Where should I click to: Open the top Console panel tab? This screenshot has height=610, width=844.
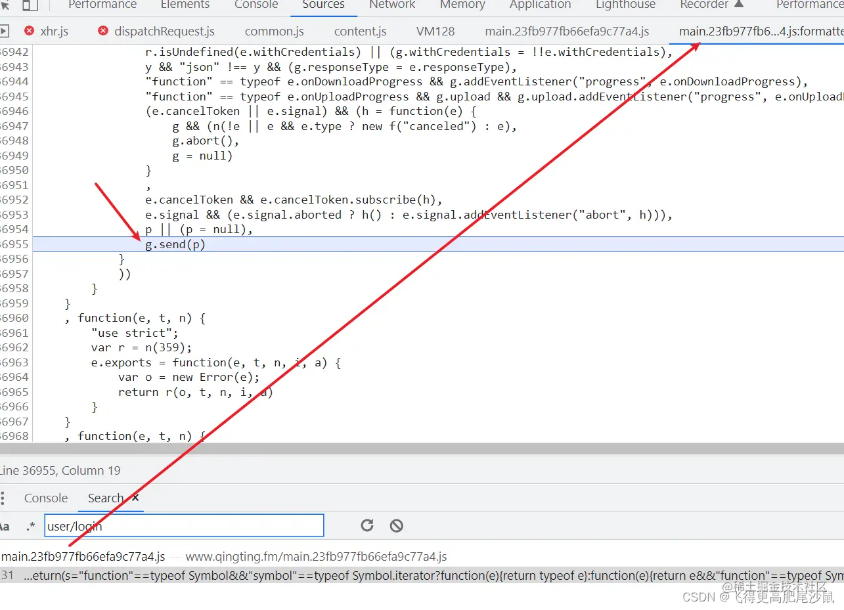click(x=256, y=5)
